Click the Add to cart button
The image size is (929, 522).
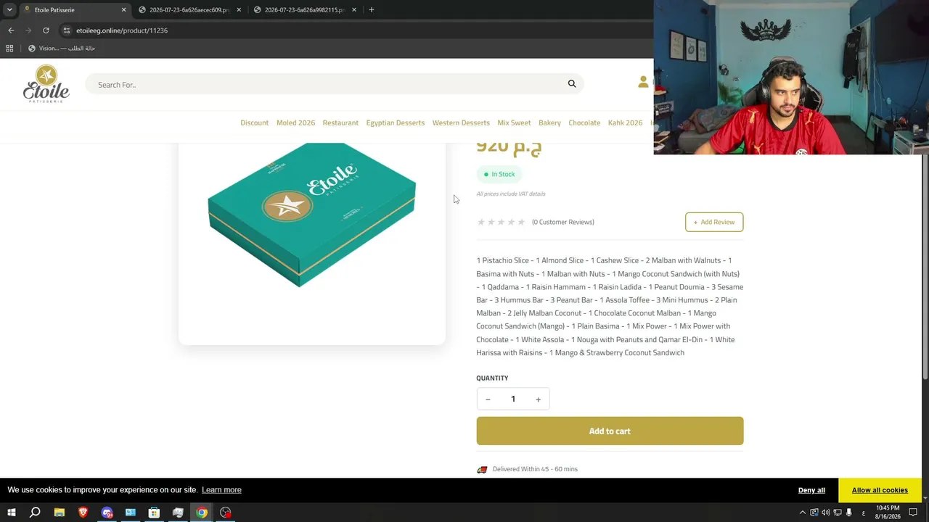coord(610,431)
